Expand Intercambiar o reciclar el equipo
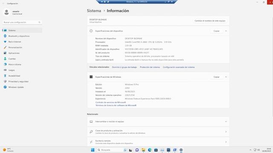The width and height of the screenshot is (273, 153). pyautogui.click(x=158, y=122)
